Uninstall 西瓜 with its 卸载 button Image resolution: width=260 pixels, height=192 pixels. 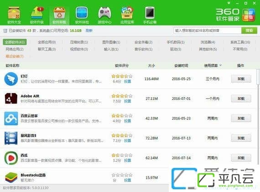[x=241, y=158]
